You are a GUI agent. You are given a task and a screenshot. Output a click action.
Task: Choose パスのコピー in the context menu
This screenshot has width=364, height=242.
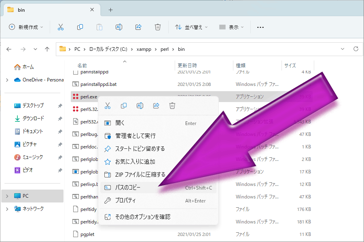click(158, 188)
